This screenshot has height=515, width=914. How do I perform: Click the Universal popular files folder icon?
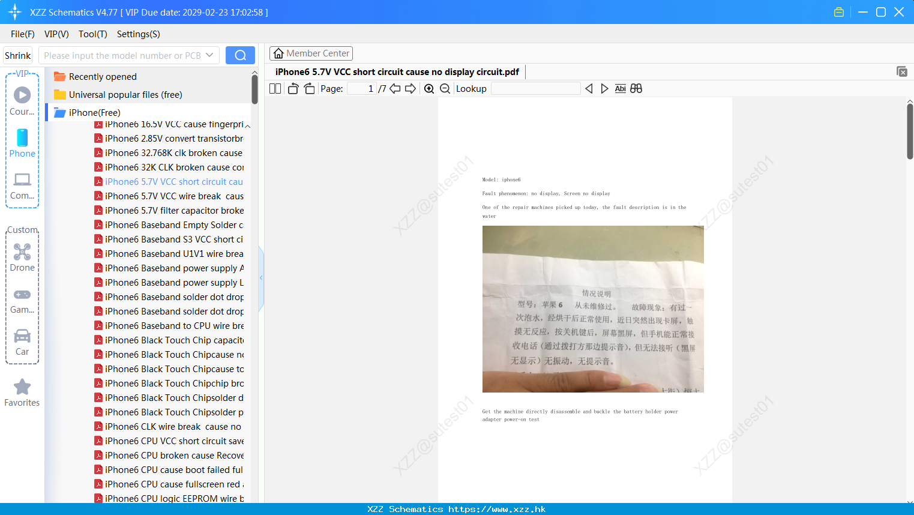point(59,94)
